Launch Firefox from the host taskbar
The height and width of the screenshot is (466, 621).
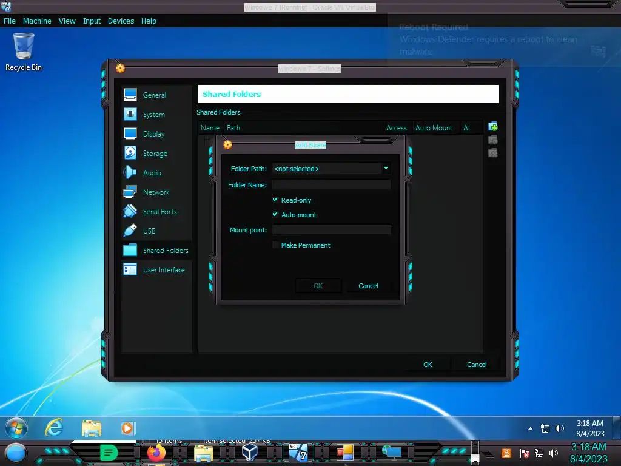pos(156,453)
